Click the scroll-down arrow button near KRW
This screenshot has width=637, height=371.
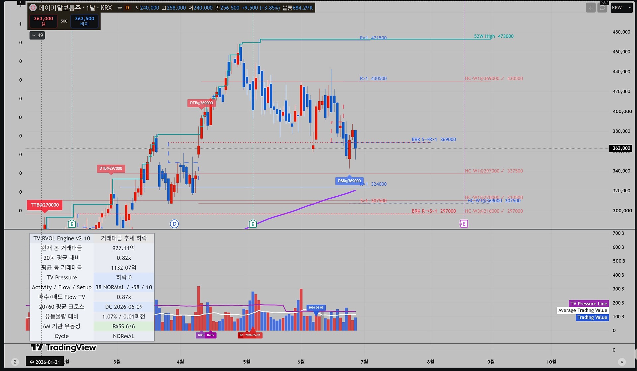[591, 8]
